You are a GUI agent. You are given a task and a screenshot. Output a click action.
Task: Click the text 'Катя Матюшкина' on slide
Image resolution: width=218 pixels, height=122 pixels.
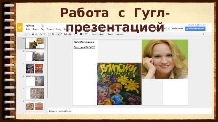(84, 42)
